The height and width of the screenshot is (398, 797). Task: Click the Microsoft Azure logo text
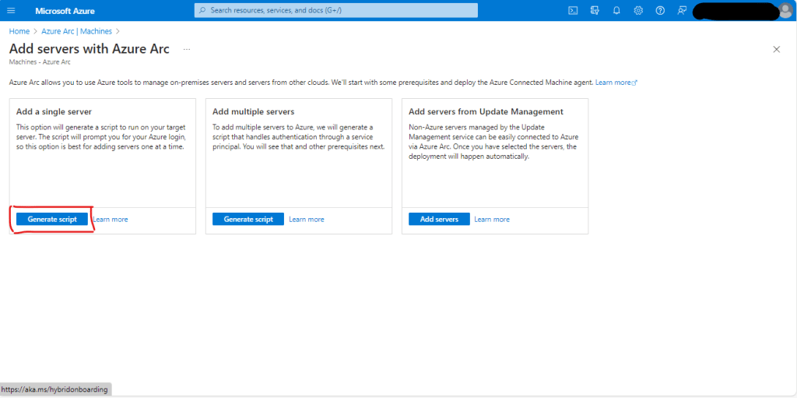[65, 10]
